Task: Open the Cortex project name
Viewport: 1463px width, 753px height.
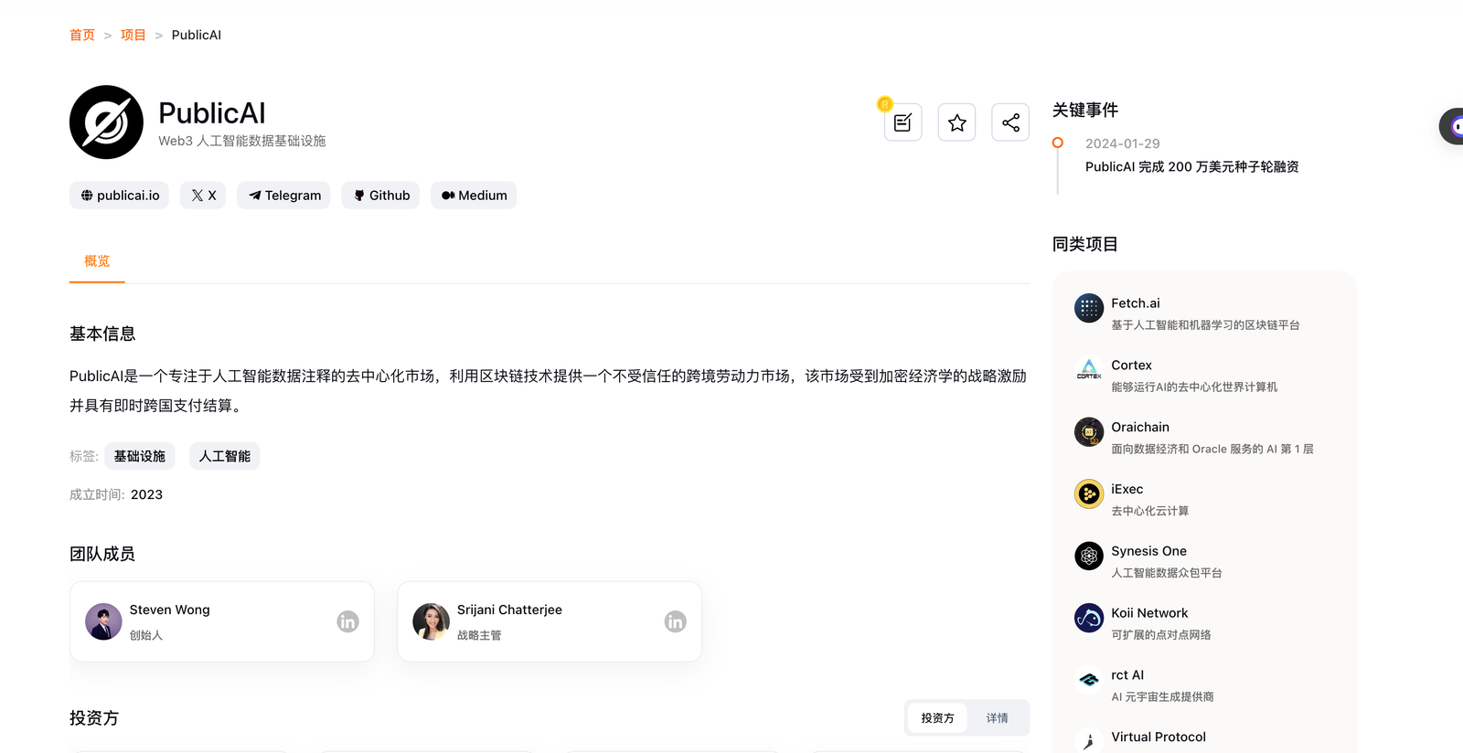Action: (x=1131, y=366)
